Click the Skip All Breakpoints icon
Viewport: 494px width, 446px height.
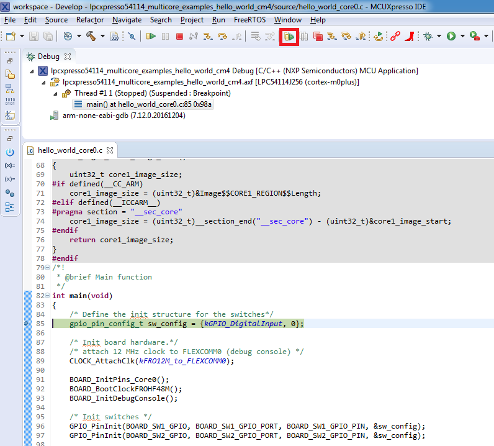pyautogui.click(x=132, y=37)
